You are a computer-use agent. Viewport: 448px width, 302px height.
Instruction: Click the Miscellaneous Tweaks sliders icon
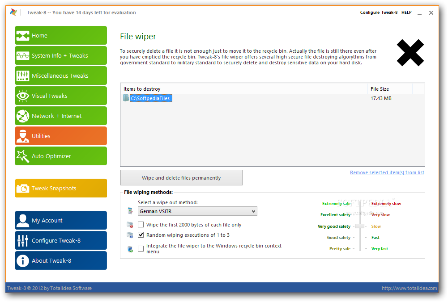point(22,76)
